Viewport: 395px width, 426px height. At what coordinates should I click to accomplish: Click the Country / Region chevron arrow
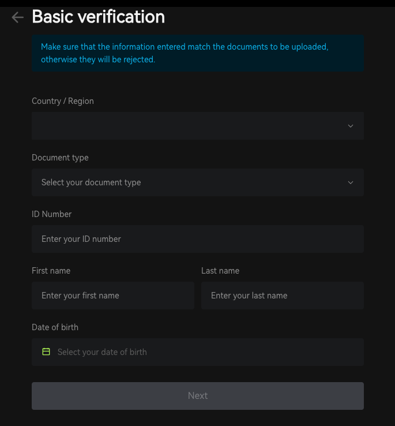(351, 126)
